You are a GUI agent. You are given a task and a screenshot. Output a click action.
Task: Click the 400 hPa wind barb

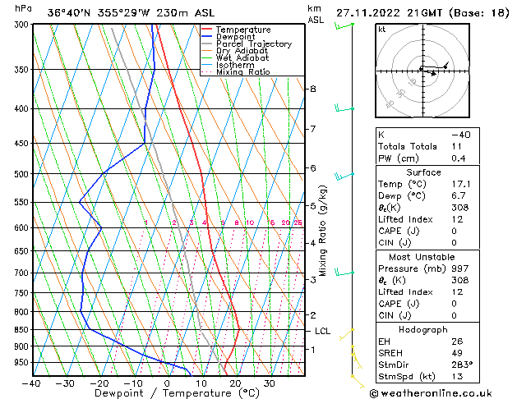pyautogui.click(x=344, y=108)
